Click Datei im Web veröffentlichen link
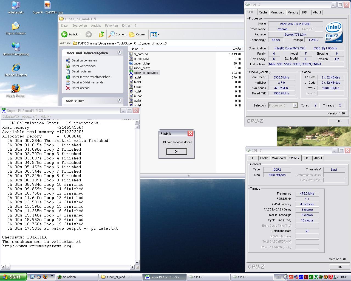The width and height of the screenshot is (351, 281). (91, 77)
